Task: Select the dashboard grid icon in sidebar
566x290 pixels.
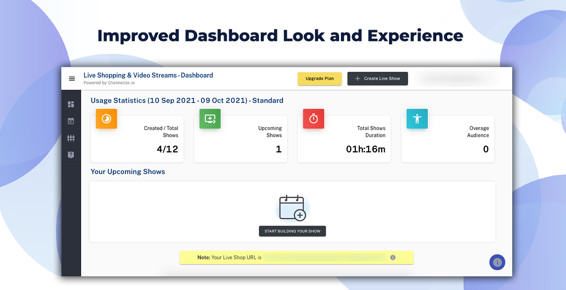Action: [x=71, y=104]
